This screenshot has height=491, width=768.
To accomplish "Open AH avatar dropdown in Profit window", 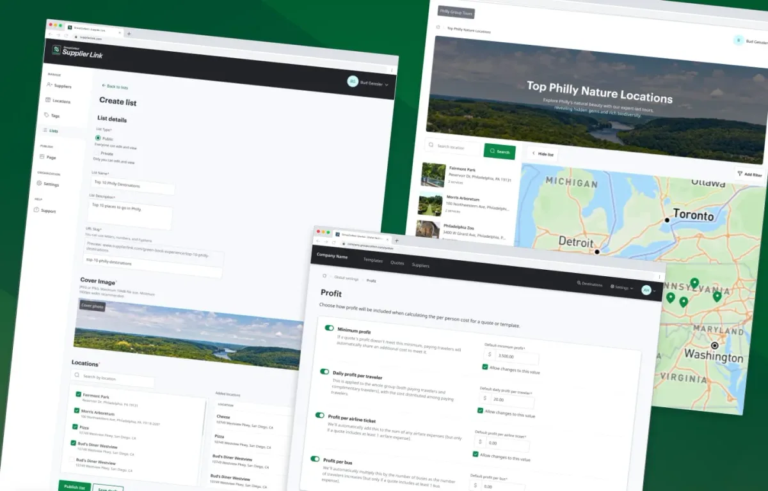I will 649,290.
